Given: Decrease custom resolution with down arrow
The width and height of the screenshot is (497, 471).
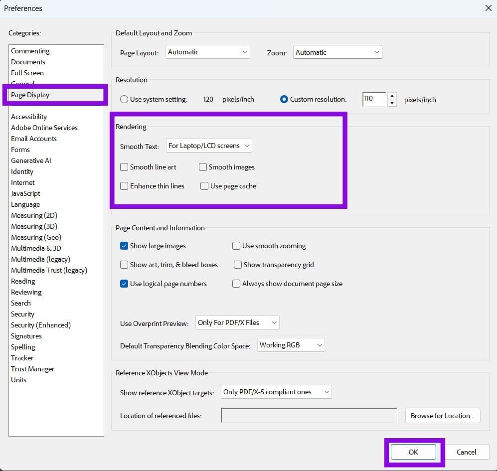Looking at the screenshot, I should point(392,103).
